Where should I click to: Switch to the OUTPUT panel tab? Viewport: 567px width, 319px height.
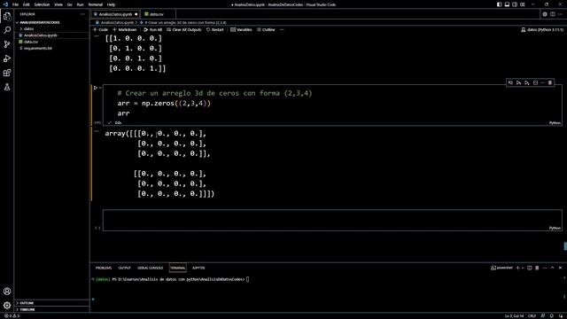tap(124, 268)
